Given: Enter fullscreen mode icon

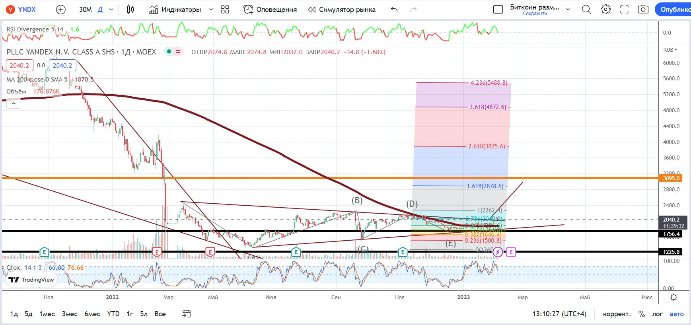Looking at the screenshot, I should tap(625, 10).
